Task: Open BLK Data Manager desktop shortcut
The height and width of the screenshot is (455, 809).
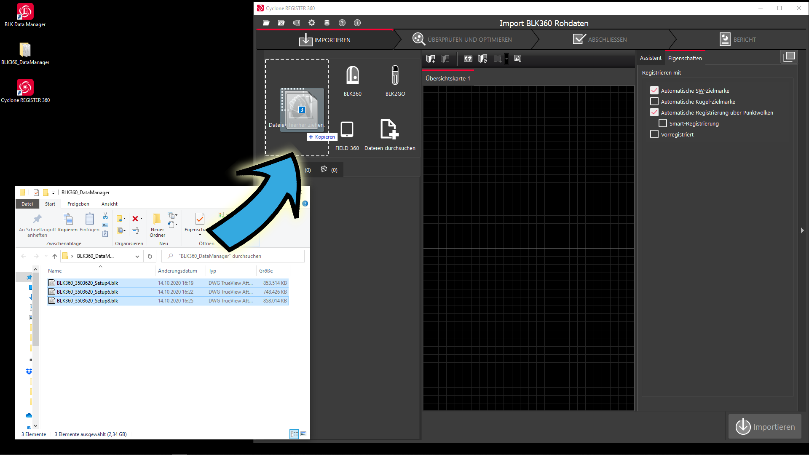Action: [25, 15]
